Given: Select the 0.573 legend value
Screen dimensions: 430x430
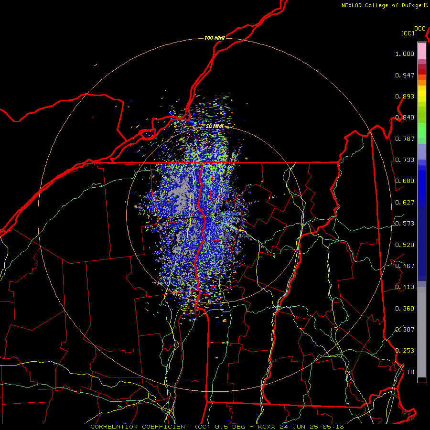Looking at the screenshot, I should tap(405, 224).
